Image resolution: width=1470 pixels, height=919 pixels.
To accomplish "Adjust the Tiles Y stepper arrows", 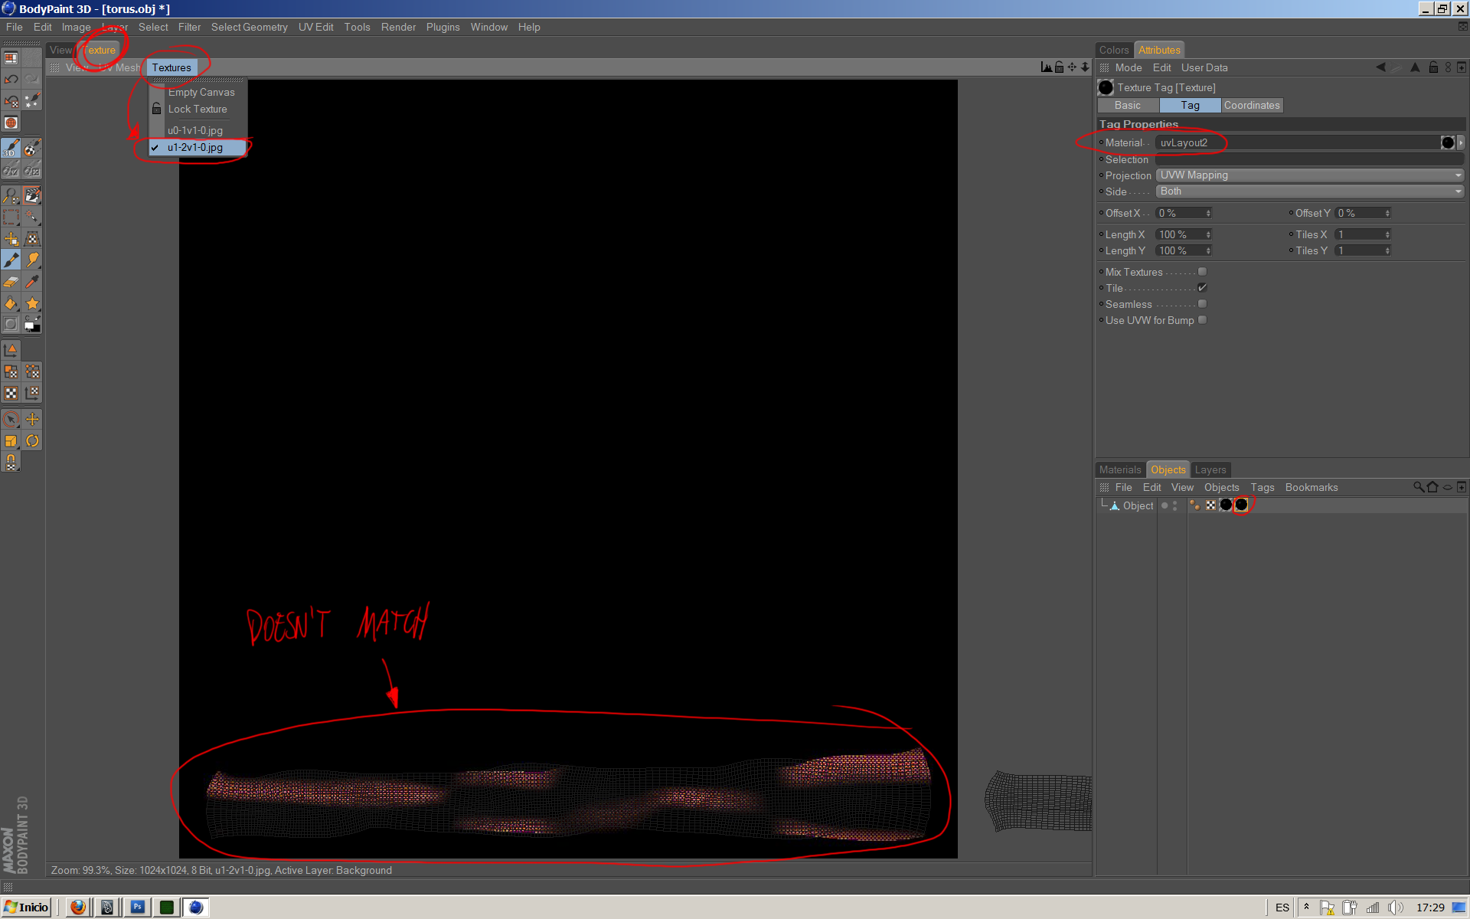I will click(1387, 250).
